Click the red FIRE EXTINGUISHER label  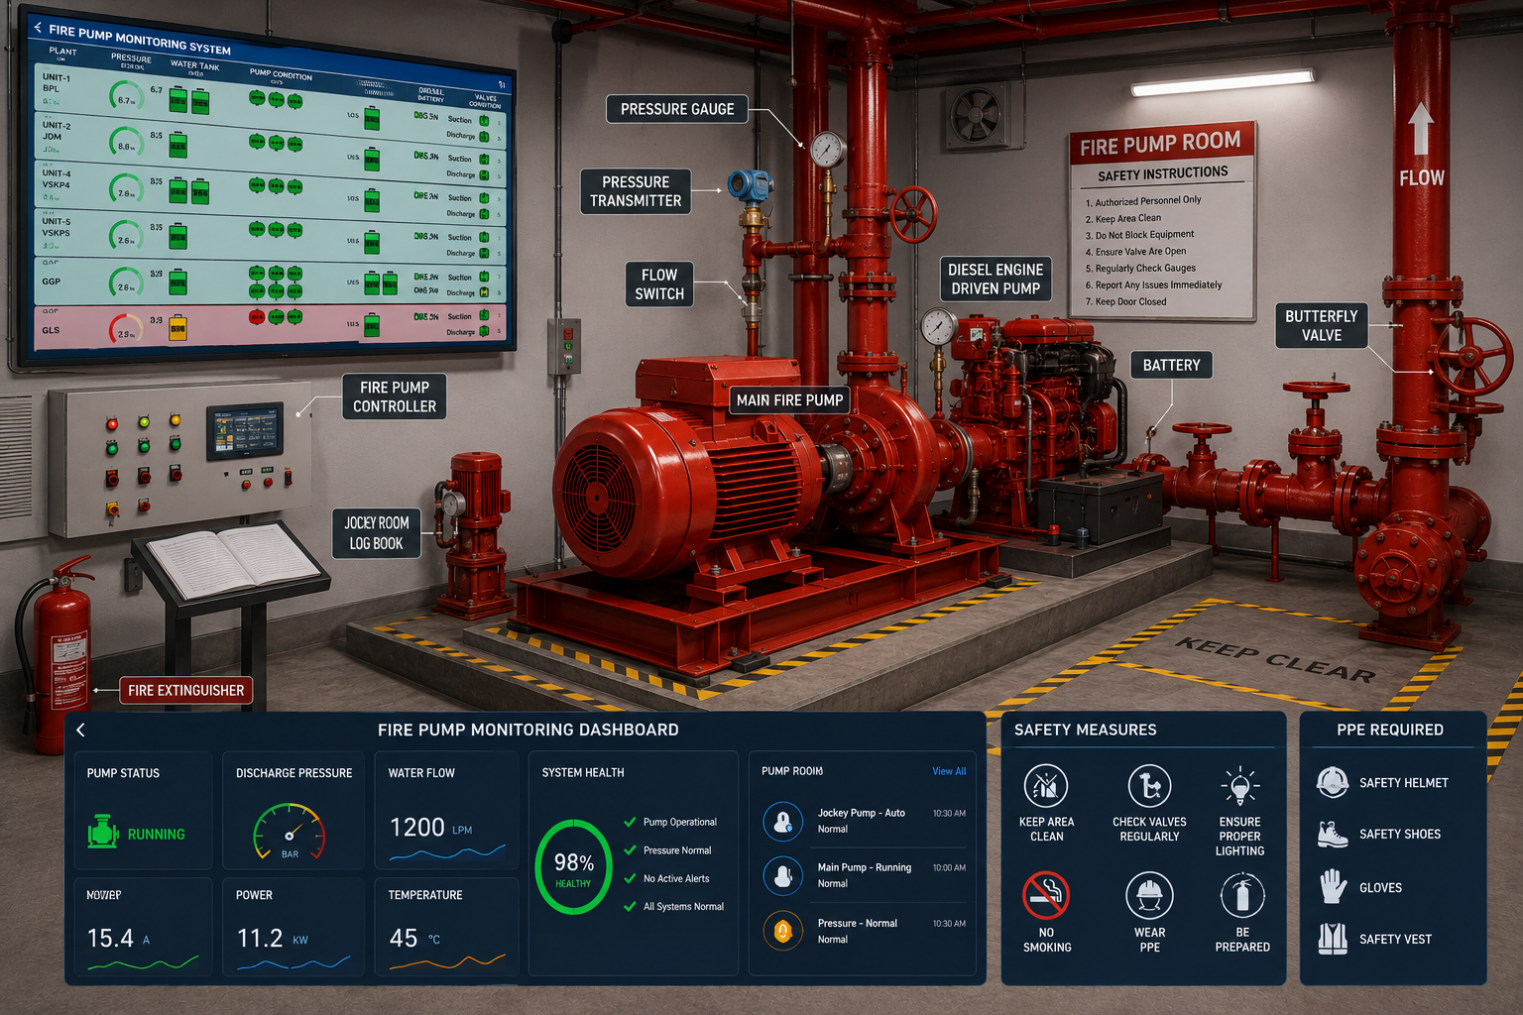185,690
